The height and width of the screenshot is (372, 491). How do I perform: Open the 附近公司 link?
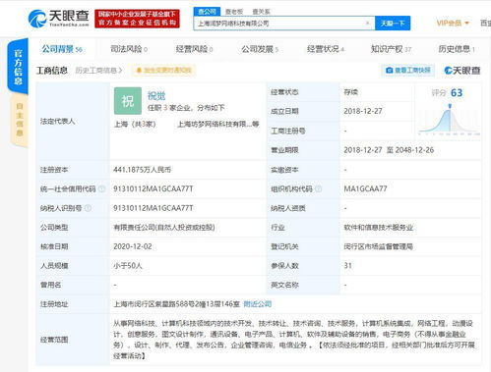point(258,304)
